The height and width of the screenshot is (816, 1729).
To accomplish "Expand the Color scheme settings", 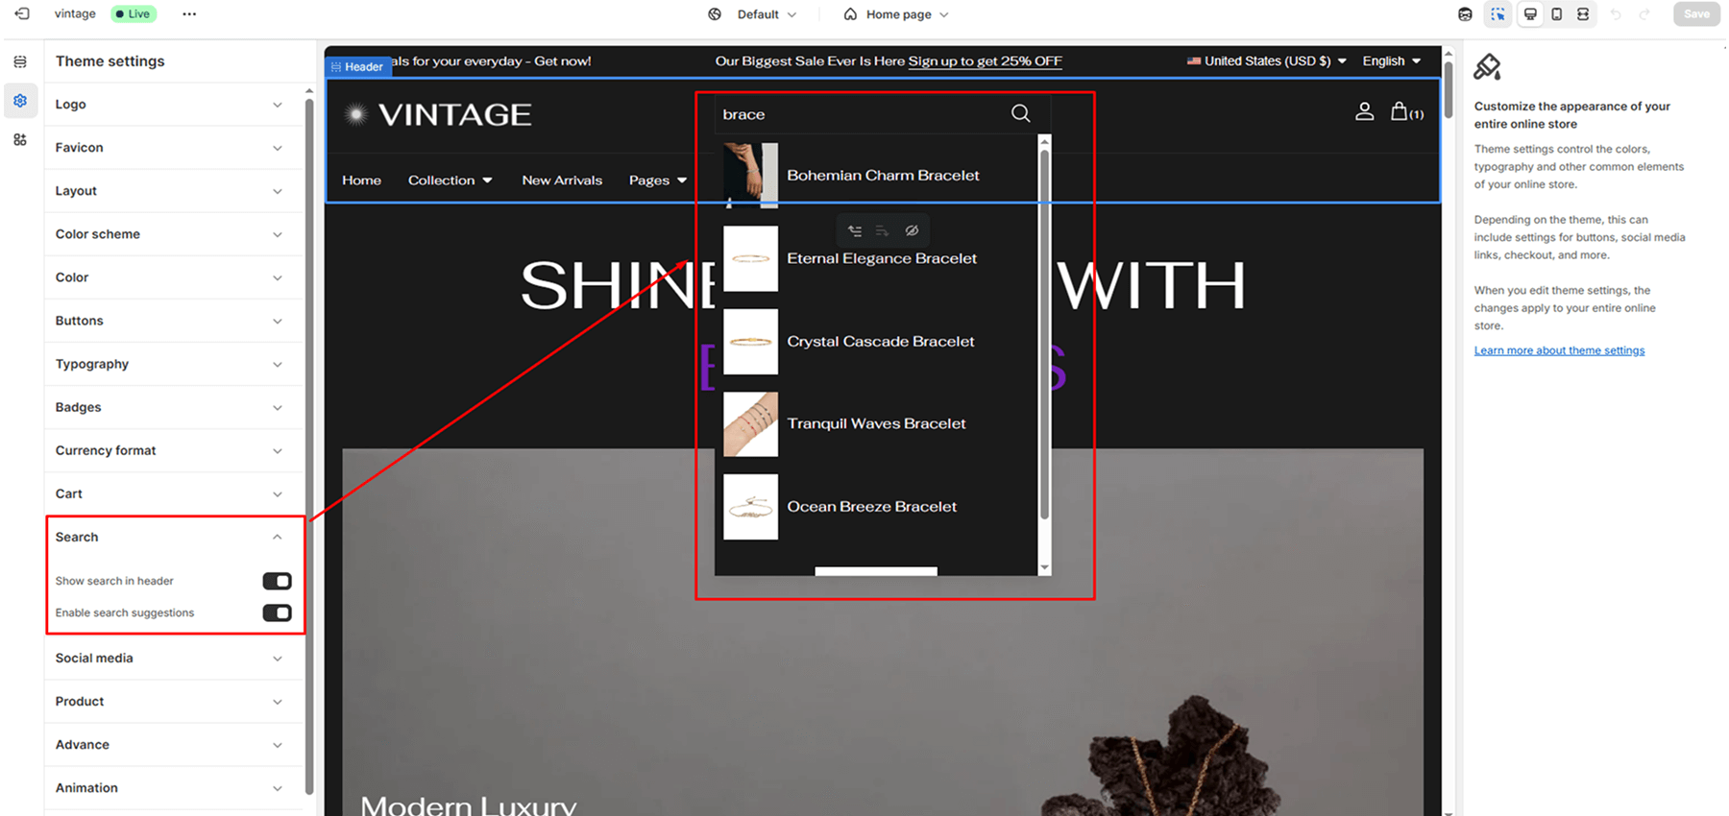I will pos(173,233).
